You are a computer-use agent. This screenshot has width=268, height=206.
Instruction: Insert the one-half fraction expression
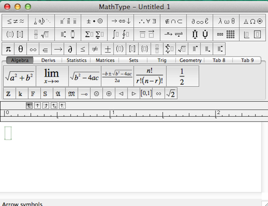pos(182,77)
